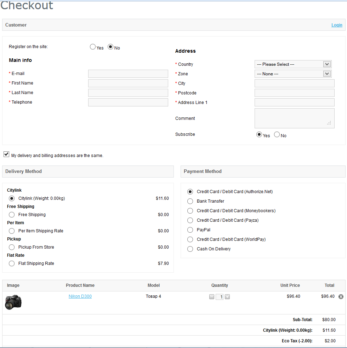
Task: Click the Citylink (Weight: 0.00kg) total label
Action: [288, 330]
